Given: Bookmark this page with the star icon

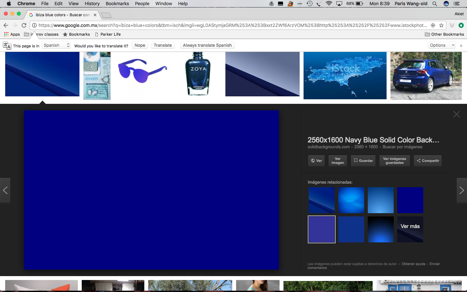Looking at the screenshot, I should pos(441,25).
